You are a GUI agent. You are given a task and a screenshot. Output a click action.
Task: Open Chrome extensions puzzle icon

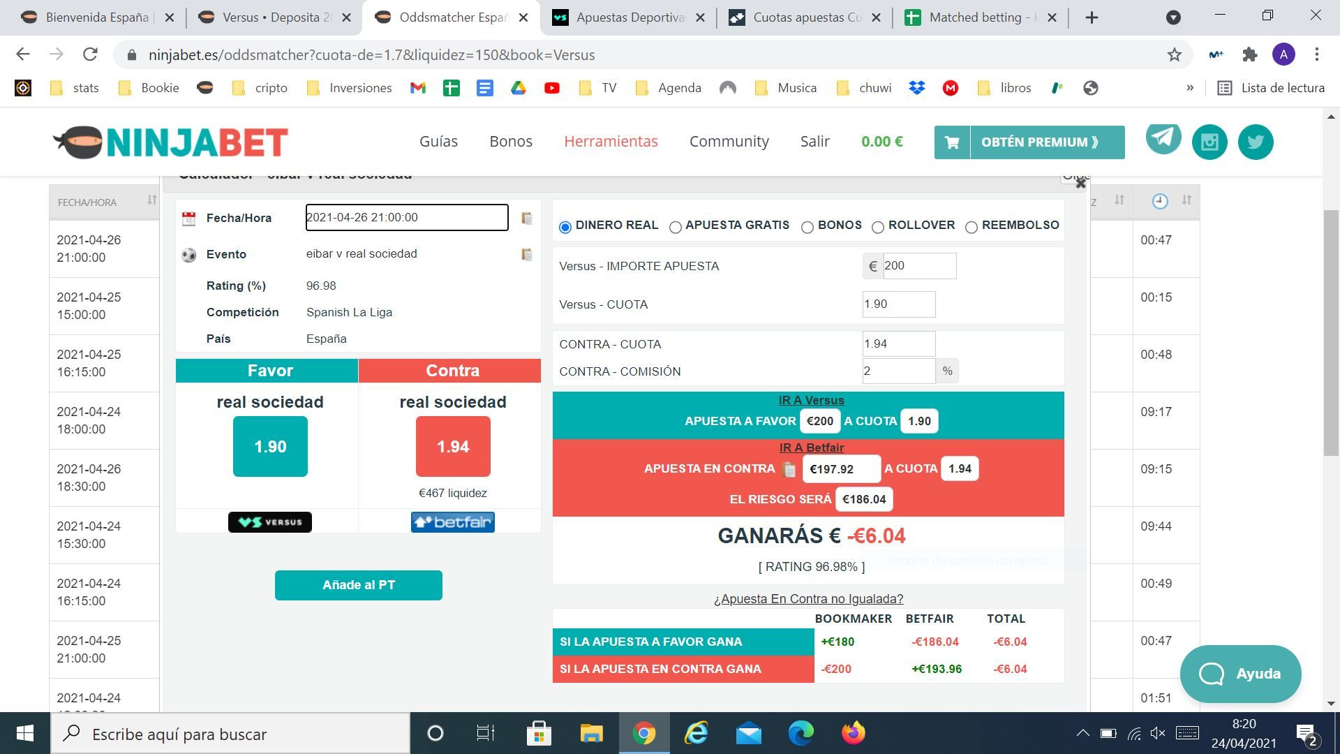coord(1250,54)
